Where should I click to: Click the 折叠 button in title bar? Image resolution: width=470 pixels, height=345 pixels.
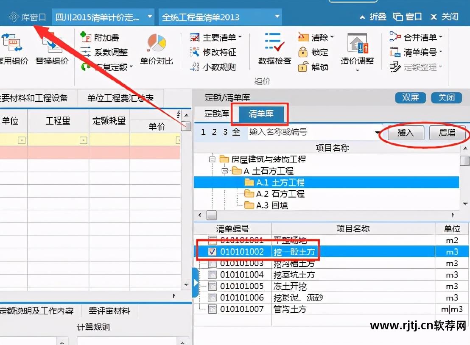[x=373, y=17]
